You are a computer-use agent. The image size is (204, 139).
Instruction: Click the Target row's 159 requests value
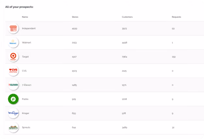click(174, 57)
